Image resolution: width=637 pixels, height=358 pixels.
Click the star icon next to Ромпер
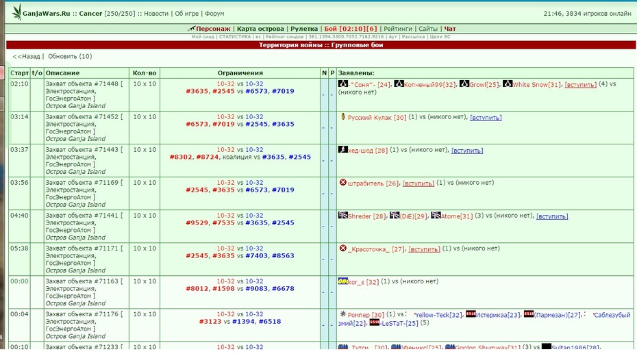click(343, 314)
